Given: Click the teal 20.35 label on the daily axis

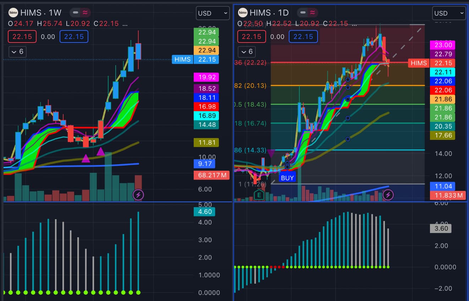Looking at the screenshot, I should [442, 126].
